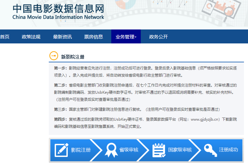Click the www.gjdyzjb.cn website address
Screen dimensions: 248x165
205,119
